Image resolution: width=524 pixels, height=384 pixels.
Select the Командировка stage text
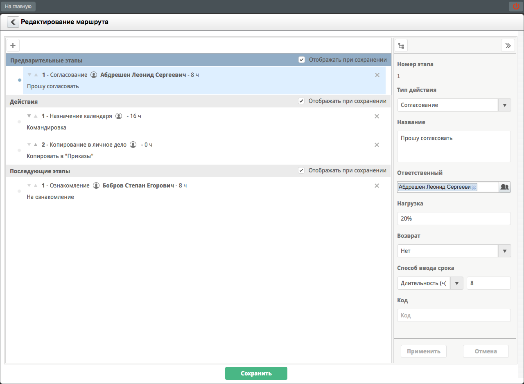(46, 127)
